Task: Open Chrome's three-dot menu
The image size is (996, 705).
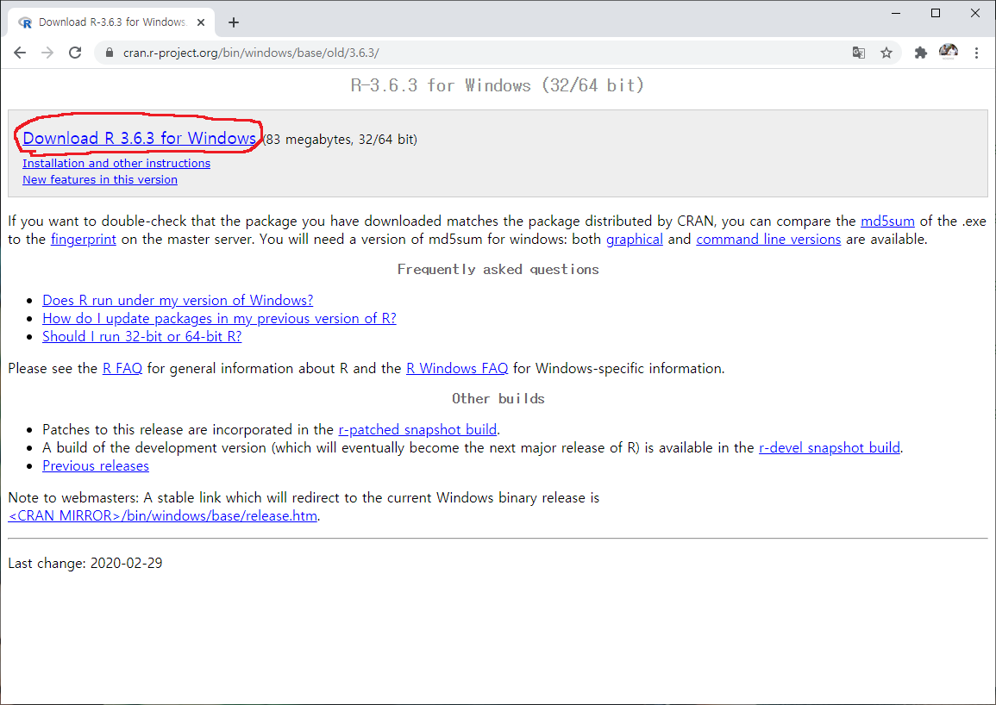Action: pyautogui.click(x=976, y=53)
